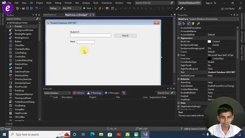Open the Project menu
The image size is (245, 138).
39,3
